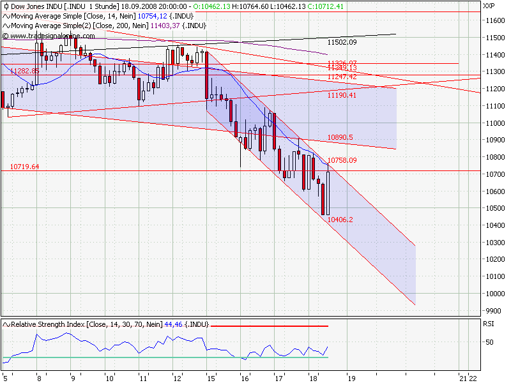Viewport: 511px width, 383px height.
Task: Click the 11000 price axis label
Action: (x=496, y=123)
